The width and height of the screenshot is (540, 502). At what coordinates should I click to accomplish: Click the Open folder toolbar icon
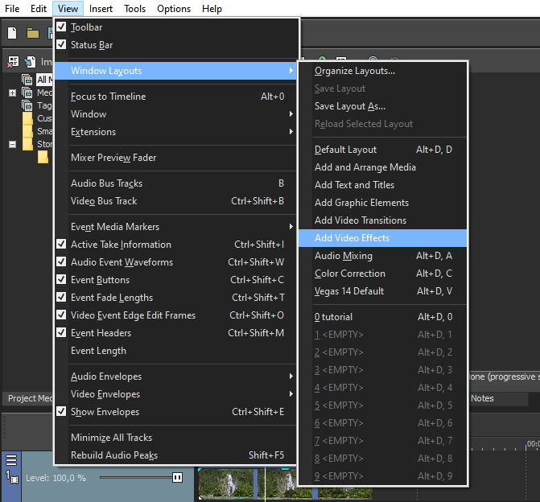click(33, 33)
